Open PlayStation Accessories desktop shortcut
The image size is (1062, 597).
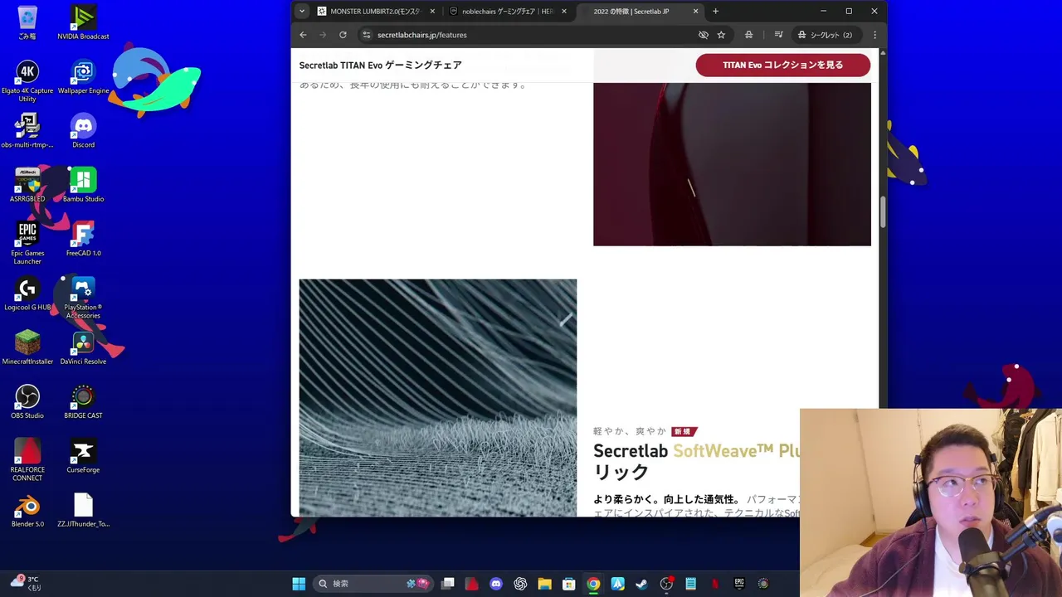pyautogui.click(x=83, y=298)
